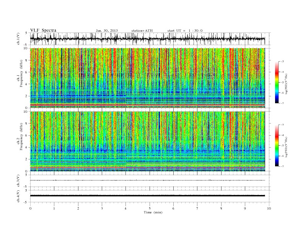The image size is (303, 234).
Task: Click the ch.2 spectrogram color bar
Action: [277, 145]
